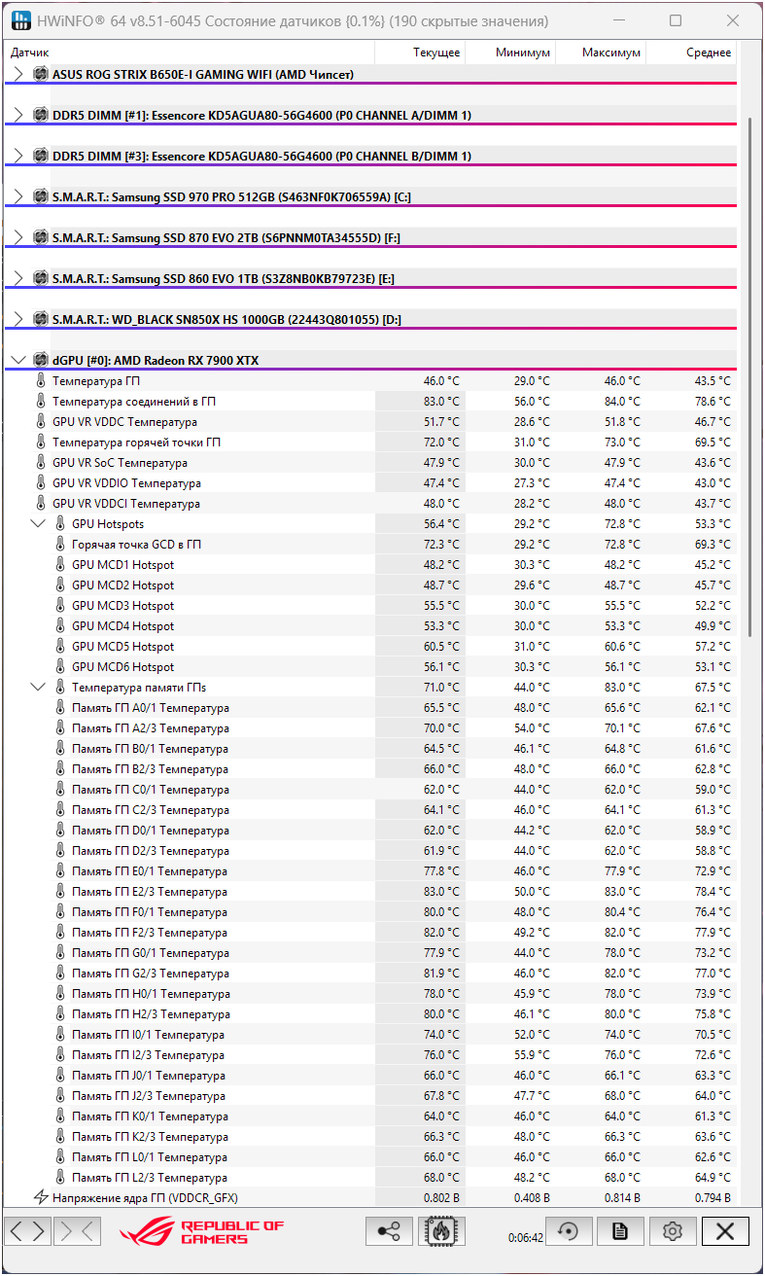This screenshot has width=765, height=1276.
Task: Expand WD_BLACK SN850X HS 1000GB group
Action: pos(18,319)
